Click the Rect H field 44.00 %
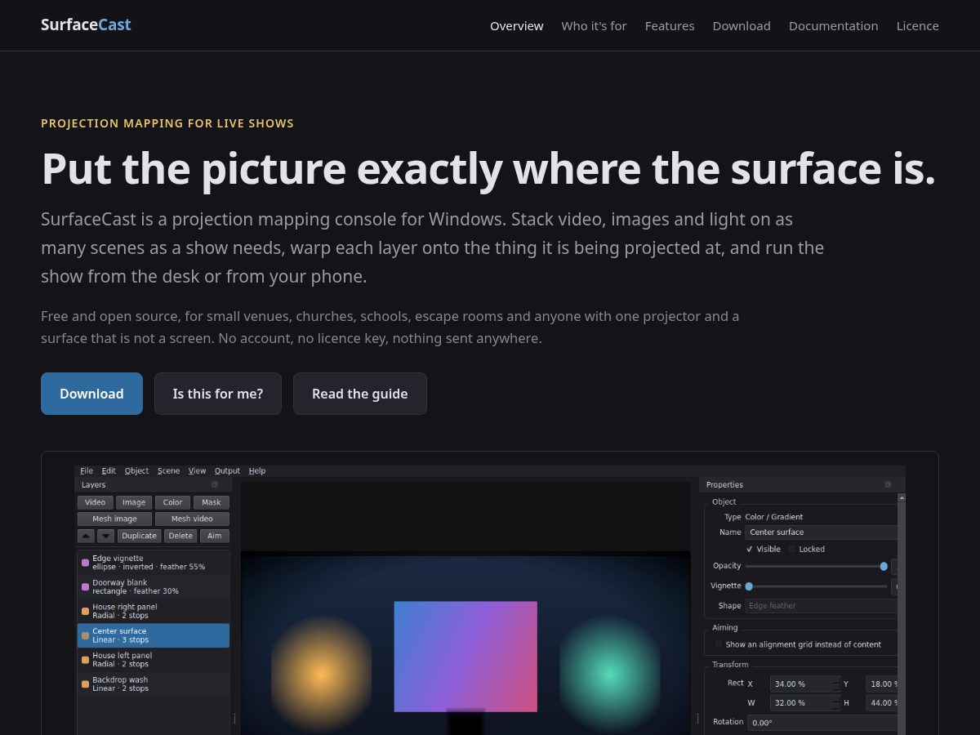980x735 pixels. point(882,703)
